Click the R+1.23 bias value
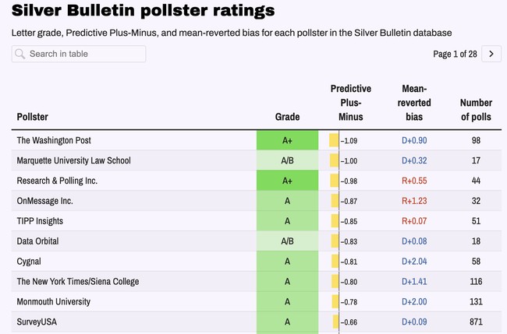The image size is (507, 334). point(413,201)
